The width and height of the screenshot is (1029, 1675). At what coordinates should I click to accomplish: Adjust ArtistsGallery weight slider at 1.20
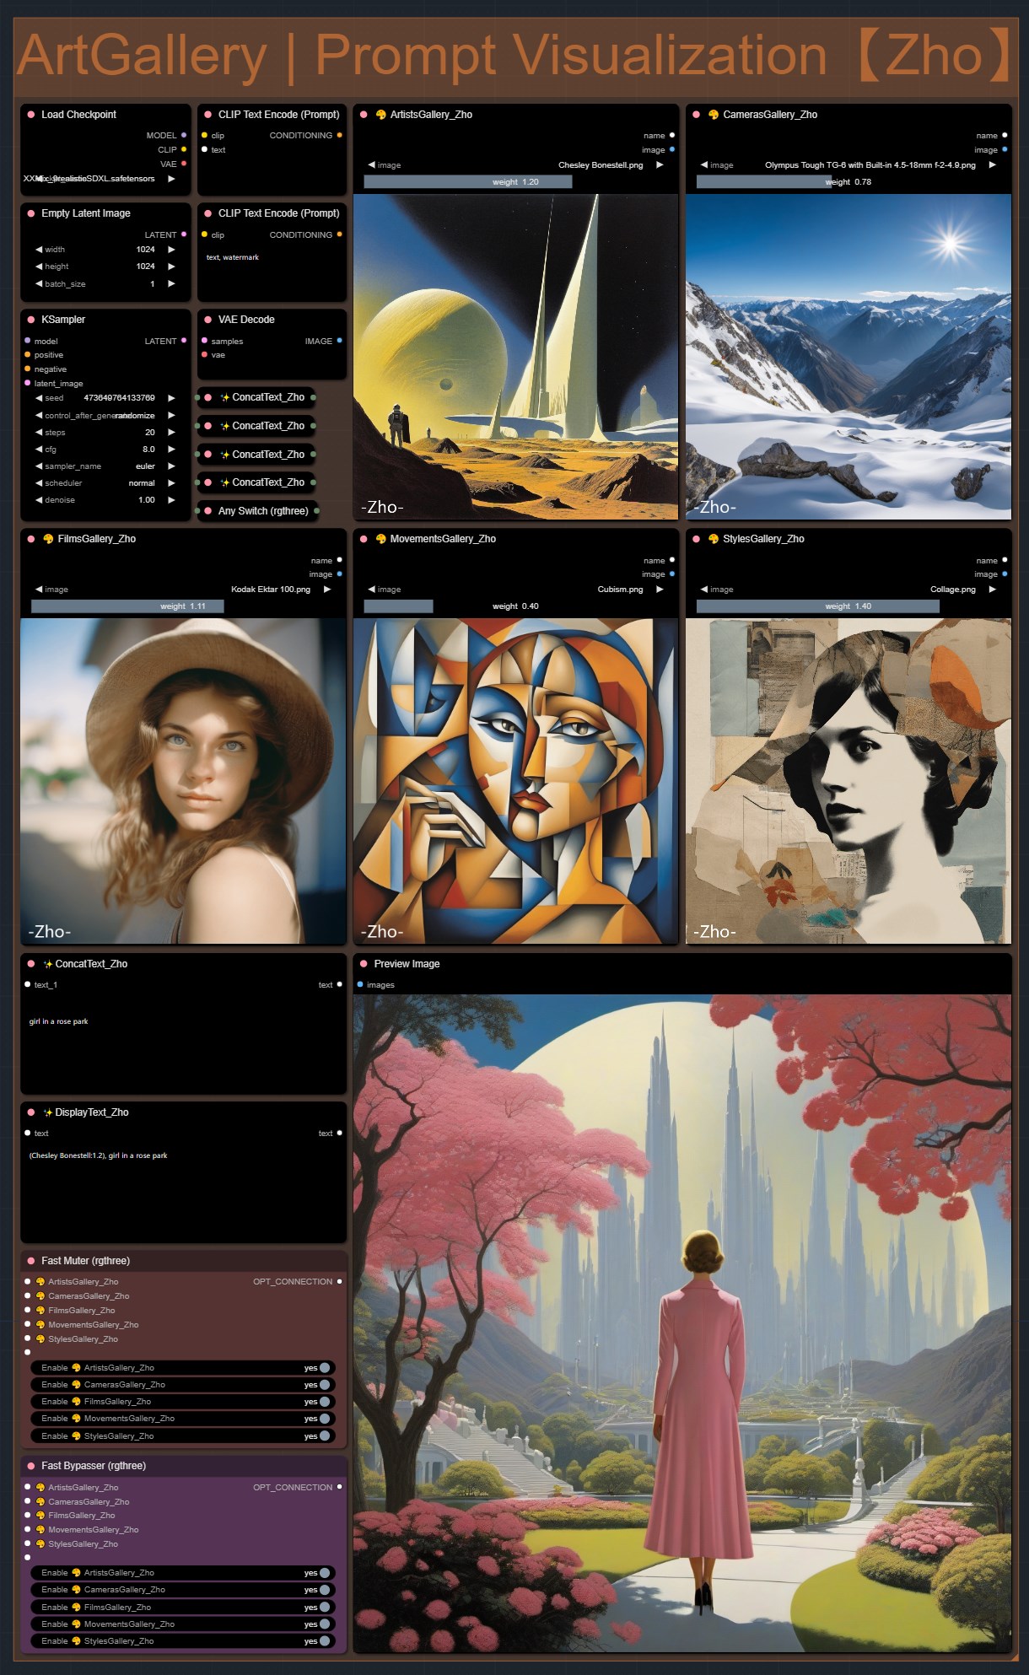(x=515, y=182)
